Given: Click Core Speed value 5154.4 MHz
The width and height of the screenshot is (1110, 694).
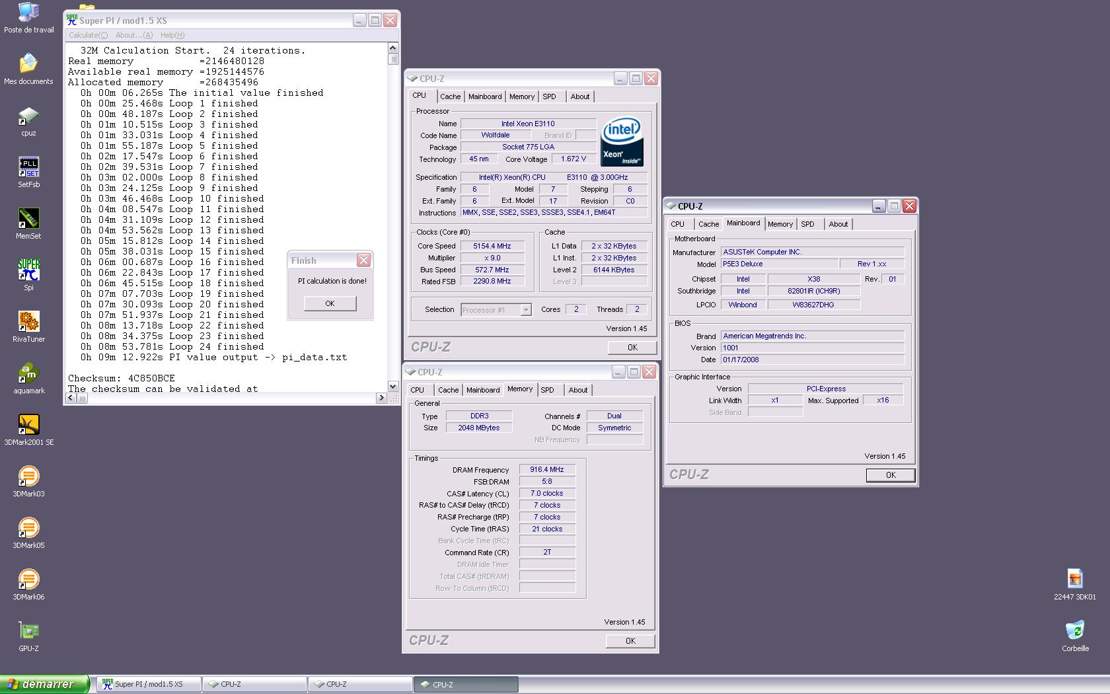Looking at the screenshot, I should click(x=492, y=246).
